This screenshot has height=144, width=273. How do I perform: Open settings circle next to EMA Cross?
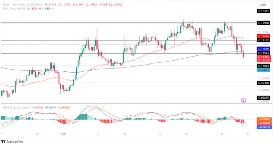click(52, 8)
